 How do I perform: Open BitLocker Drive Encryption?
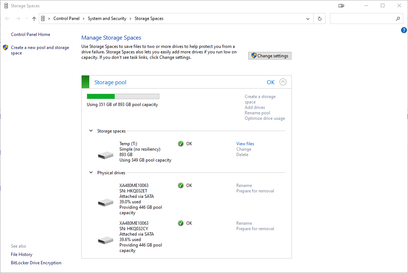[x=36, y=263]
